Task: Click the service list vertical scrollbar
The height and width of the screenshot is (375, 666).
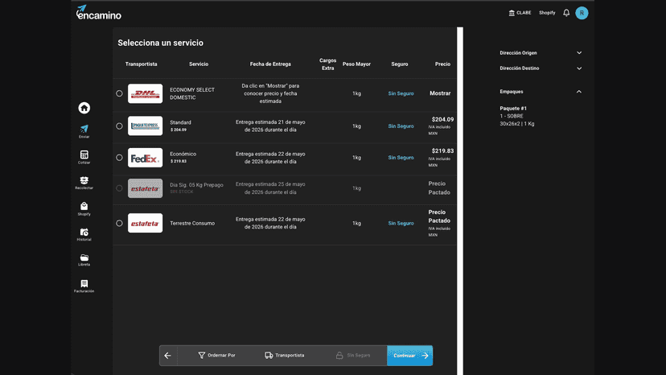Action: [x=460, y=201]
